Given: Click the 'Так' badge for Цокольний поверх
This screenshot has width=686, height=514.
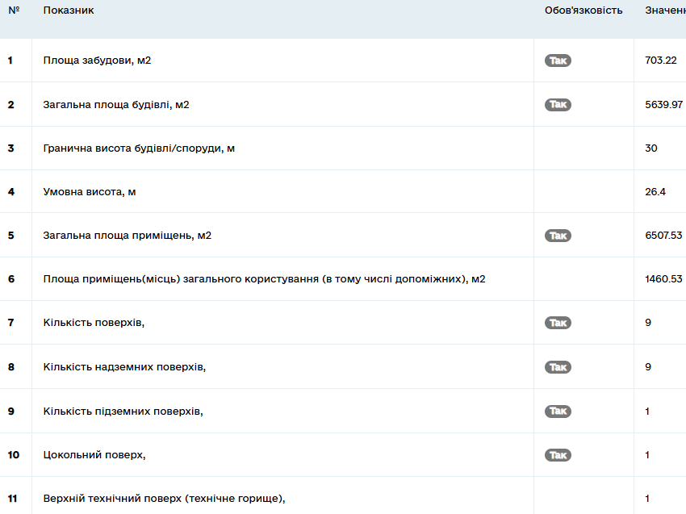Looking at the screenshot, I should [x=558, y=455].
